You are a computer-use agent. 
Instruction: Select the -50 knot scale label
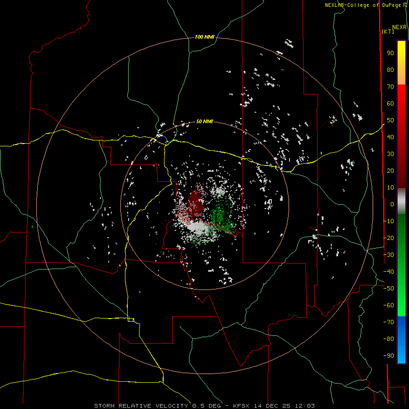click(389, 288)
